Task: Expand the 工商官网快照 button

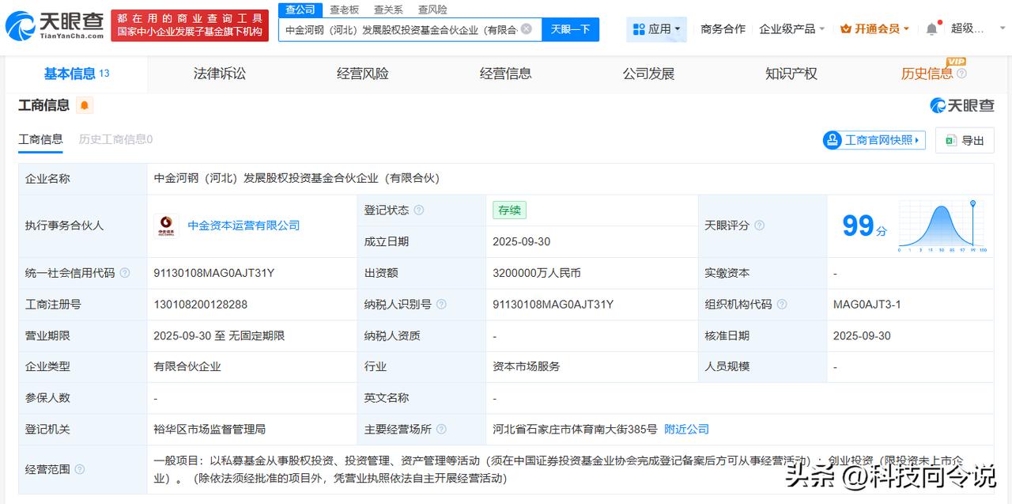Action: pos(874,140)
